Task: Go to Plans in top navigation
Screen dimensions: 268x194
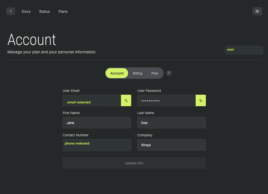Action: click(x=63, y=11)
